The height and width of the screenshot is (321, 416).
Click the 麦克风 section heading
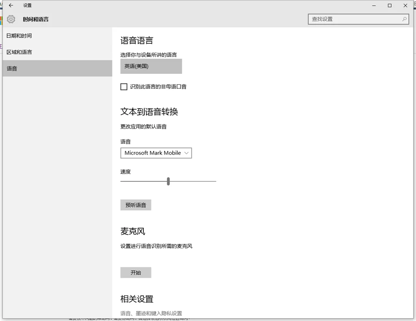point(132,231)
